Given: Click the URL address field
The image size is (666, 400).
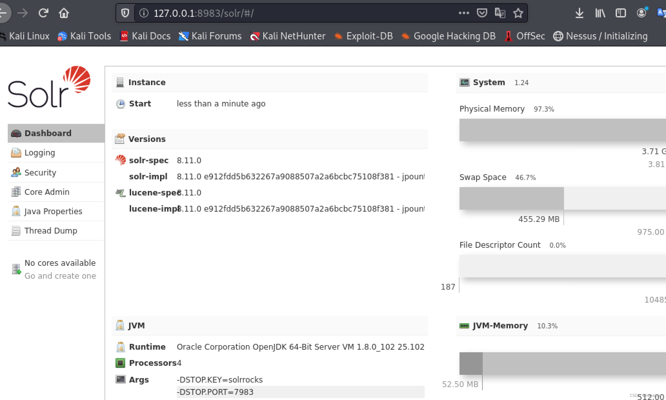Looking at the screenshot, I should click(290, 13).
